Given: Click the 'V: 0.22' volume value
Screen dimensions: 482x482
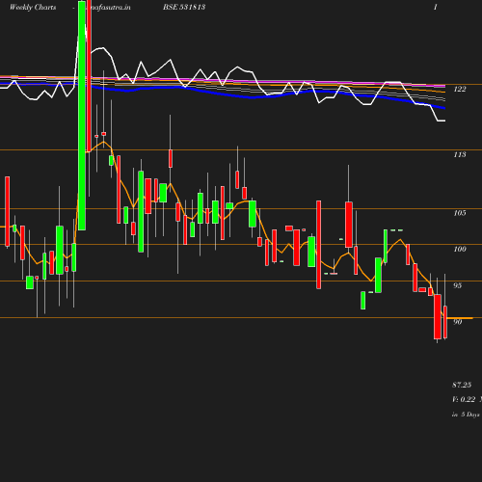Looking at the screenshot, I should (x=464, y=399).
